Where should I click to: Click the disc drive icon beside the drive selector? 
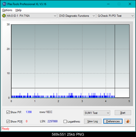[4, 16]
